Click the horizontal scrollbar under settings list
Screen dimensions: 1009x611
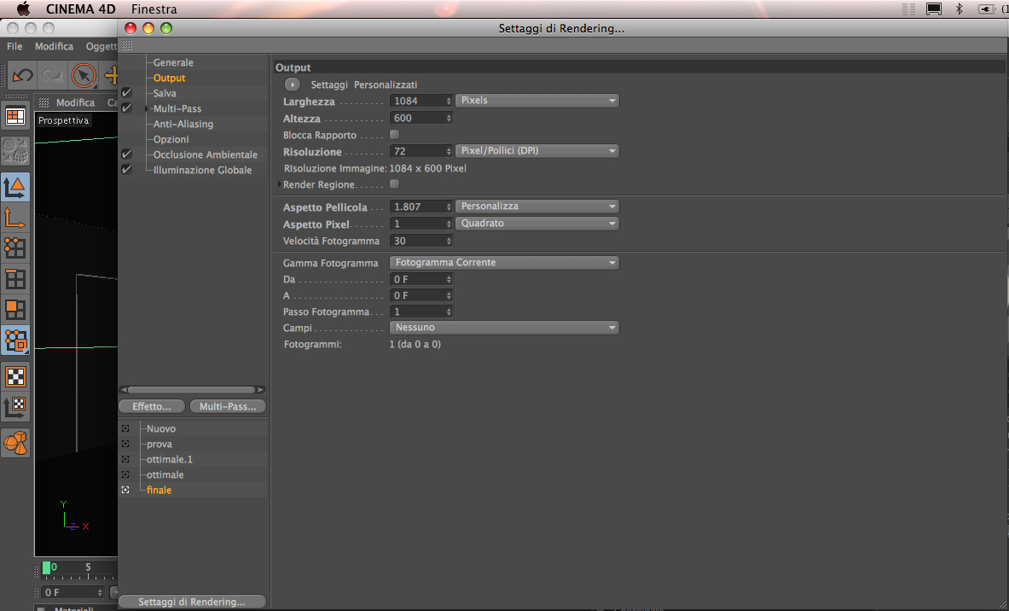pyautogui.click(x=192, y=389)
